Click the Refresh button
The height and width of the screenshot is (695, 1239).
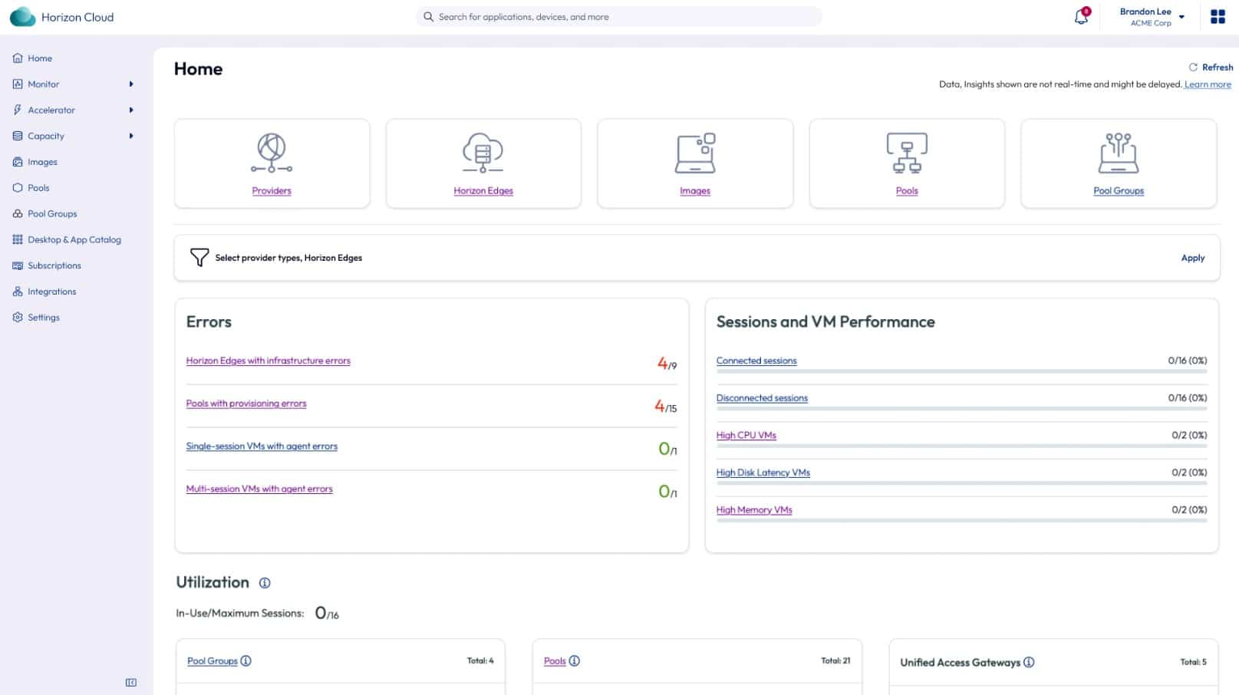(x=1211, y=68)
